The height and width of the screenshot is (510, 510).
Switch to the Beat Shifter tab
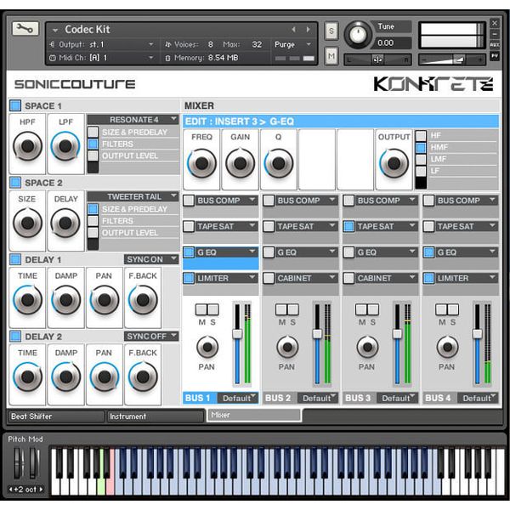pos(56,416)
